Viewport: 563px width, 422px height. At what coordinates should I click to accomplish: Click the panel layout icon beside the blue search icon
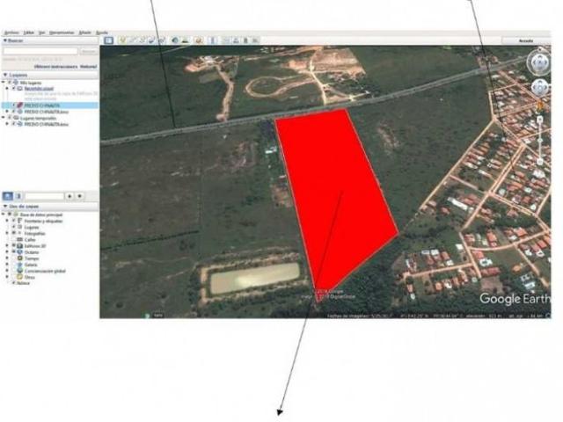pos(18,196)
